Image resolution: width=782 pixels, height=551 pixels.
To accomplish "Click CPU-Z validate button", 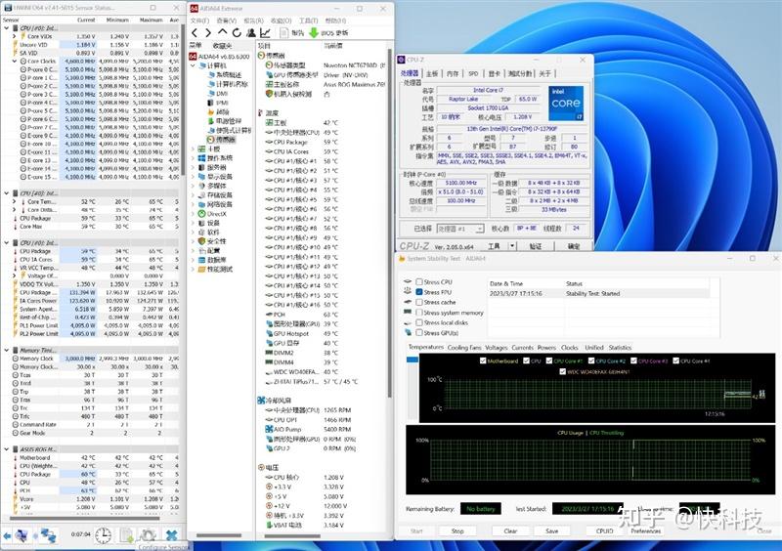I will tap(535, 246).
